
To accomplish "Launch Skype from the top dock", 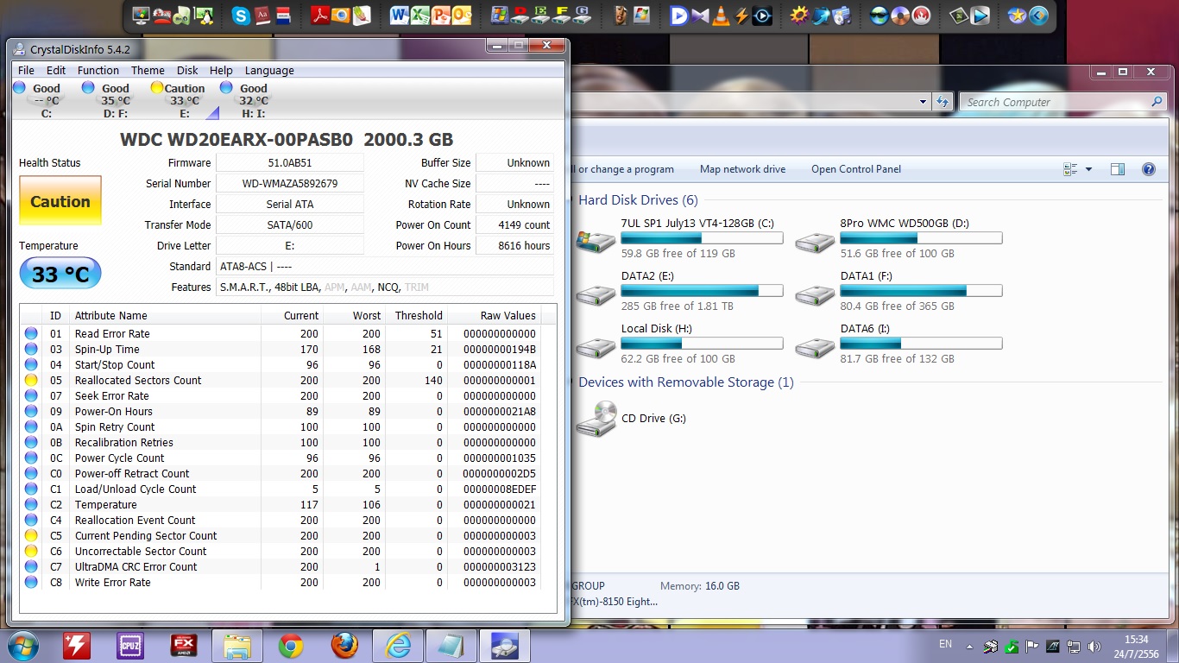I will (241, 16).
